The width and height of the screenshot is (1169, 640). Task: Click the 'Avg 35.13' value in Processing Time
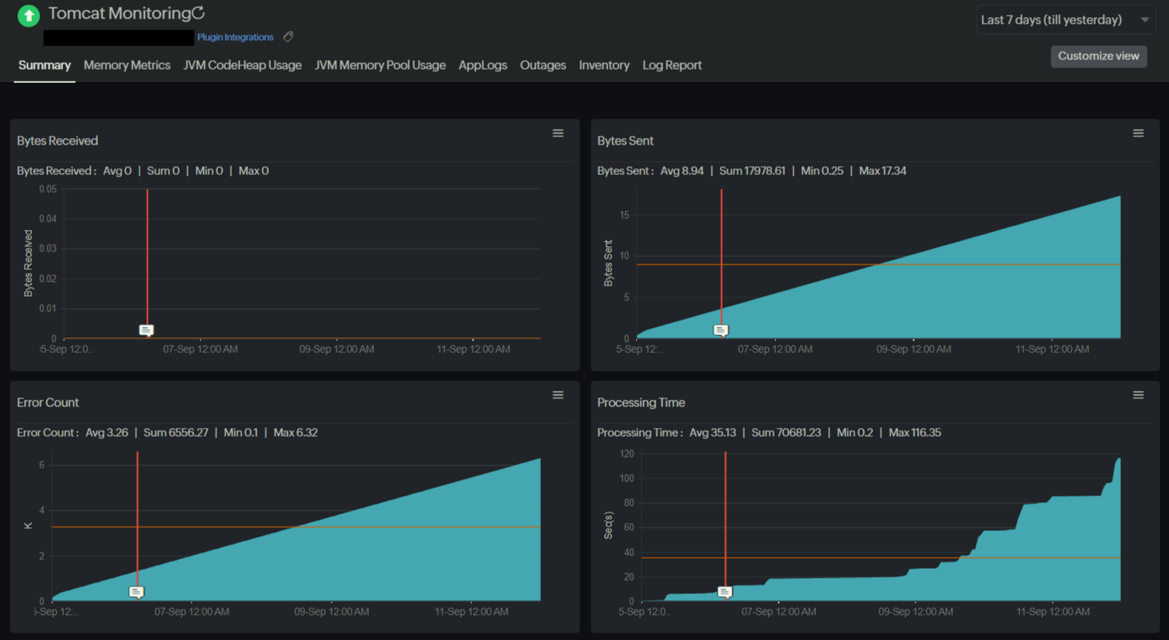tap(713, 432)
